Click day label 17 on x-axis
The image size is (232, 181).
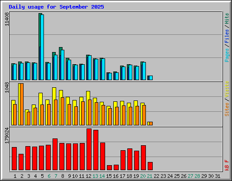tap(122, 176)
